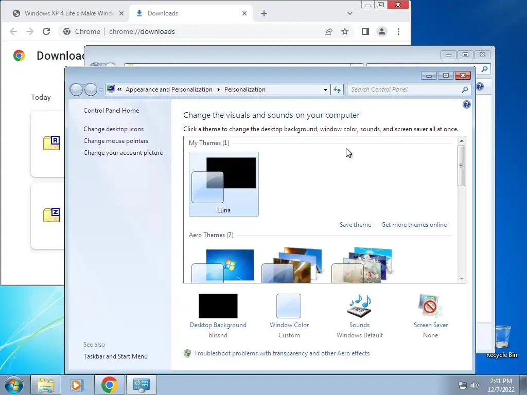Viewport: 527px width, 395px height.
Task: Open a new Chrome tab
Action: point(264,13)
